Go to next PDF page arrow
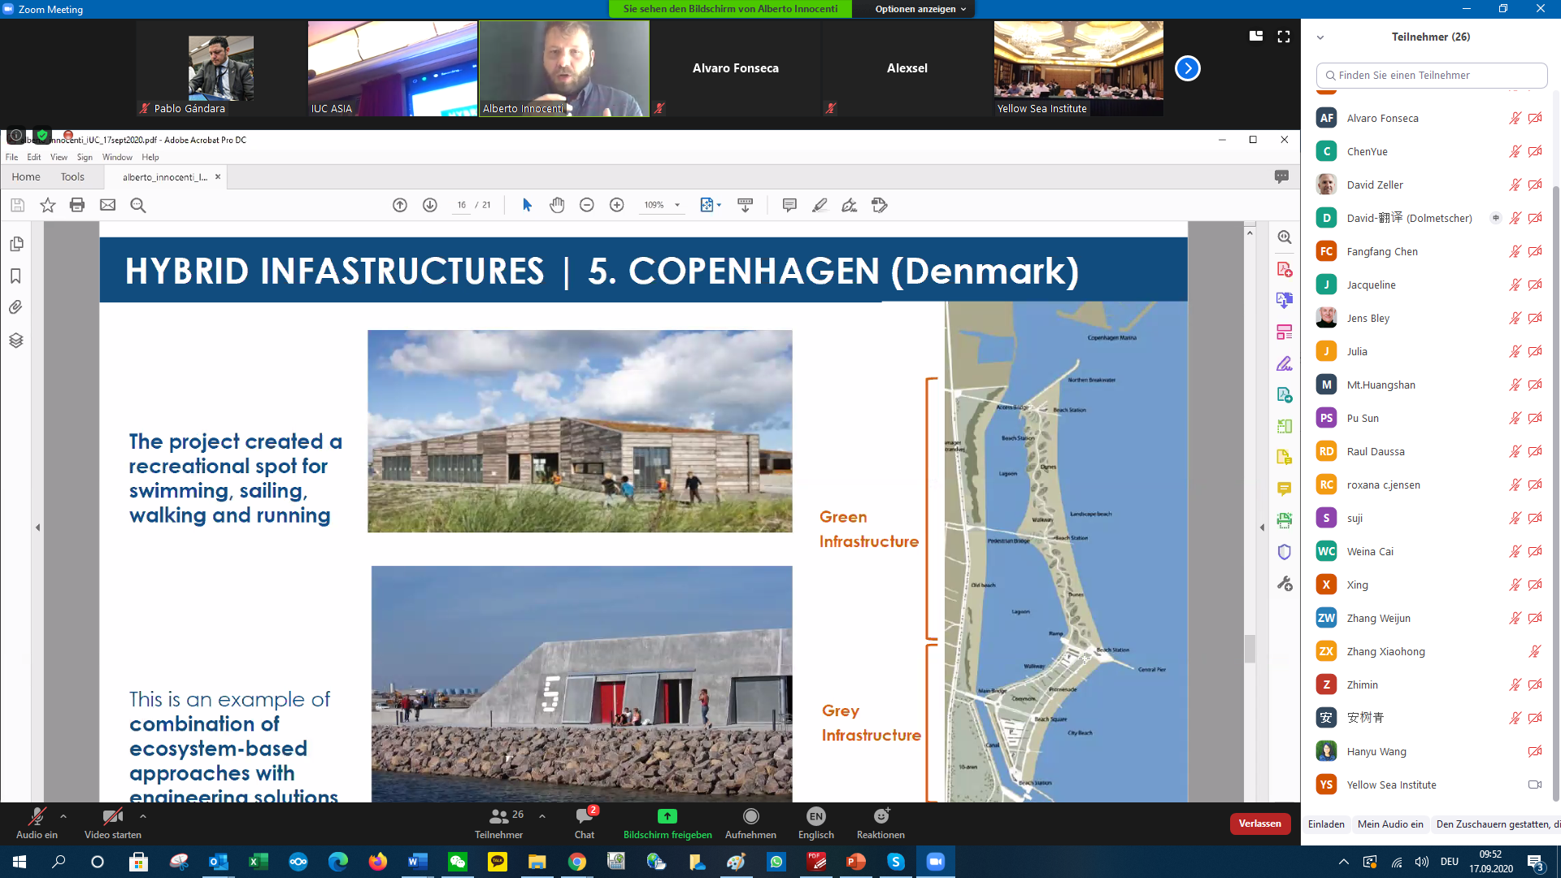The image size is (1561, 878). tap(430, 205)
